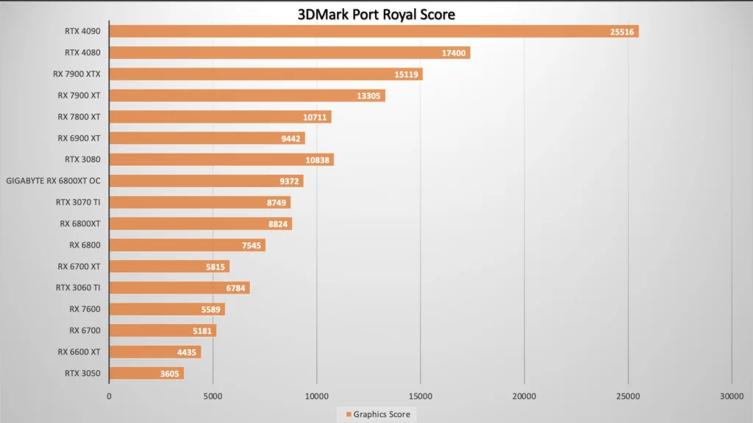Click the RX 7800 XT axis label
This screenshot has width=753, height=423.
pos(81,117)
